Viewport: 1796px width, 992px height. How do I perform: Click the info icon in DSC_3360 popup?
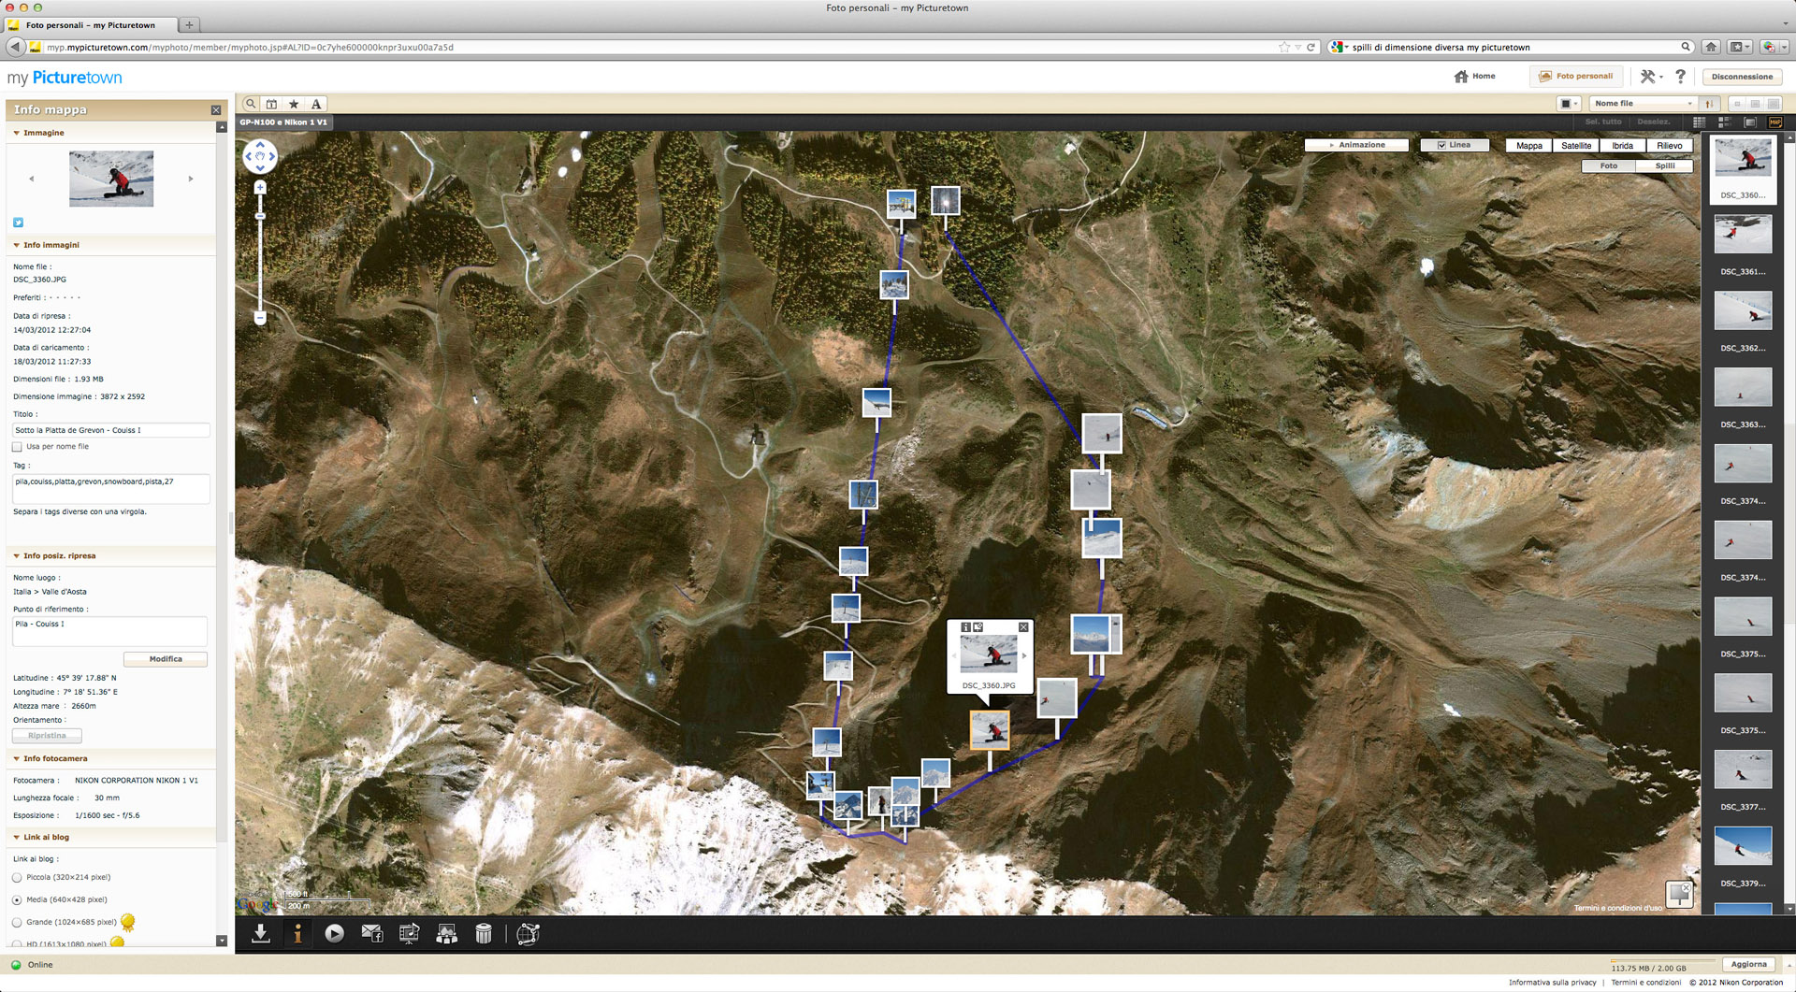(x=965, y=627)
